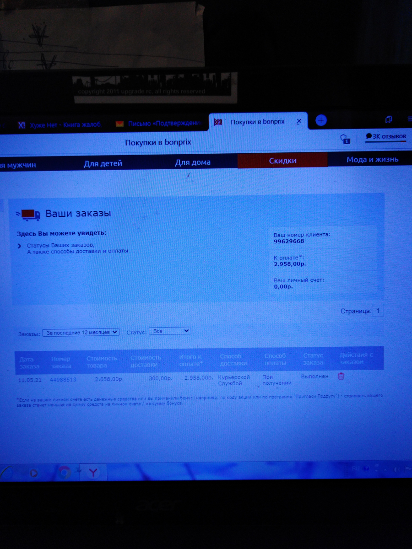Click the Способ доставки column header

pos(233,360)
